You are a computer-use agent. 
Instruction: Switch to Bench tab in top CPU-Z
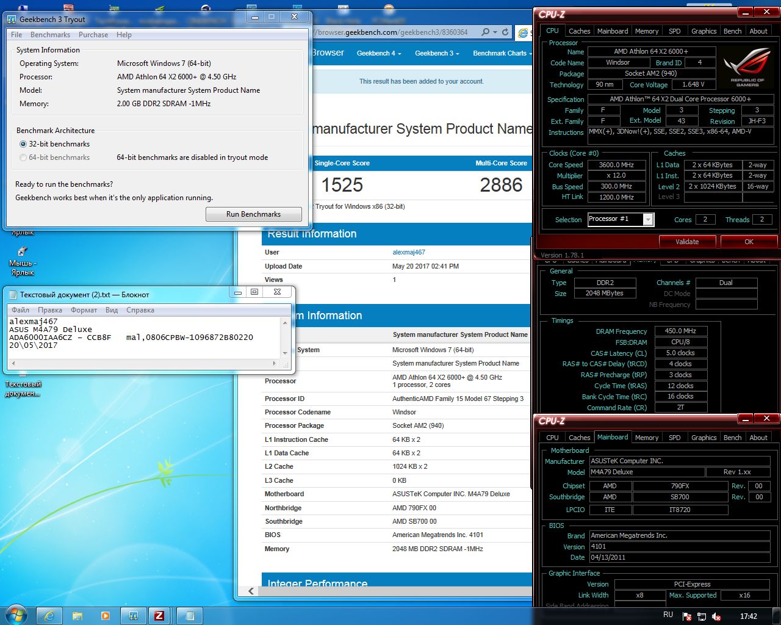[x=732, y=31]
